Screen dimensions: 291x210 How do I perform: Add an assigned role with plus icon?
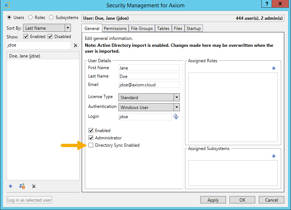pos(273,68)
